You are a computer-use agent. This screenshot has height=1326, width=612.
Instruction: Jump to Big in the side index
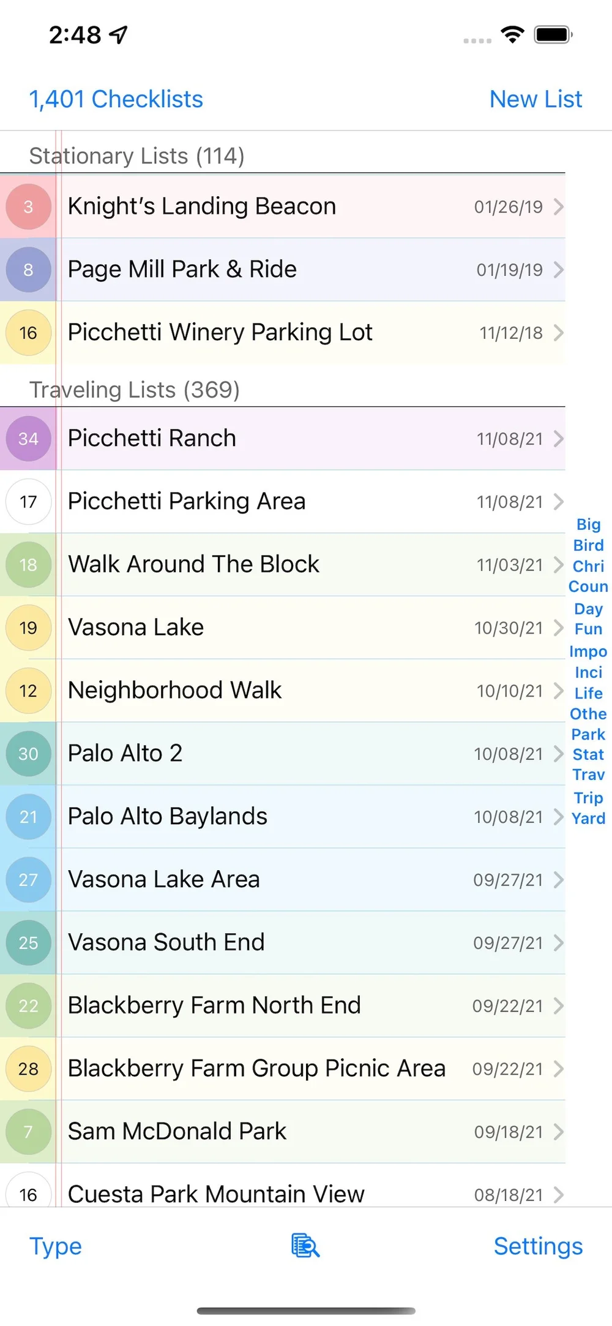[x=588, y=525]
